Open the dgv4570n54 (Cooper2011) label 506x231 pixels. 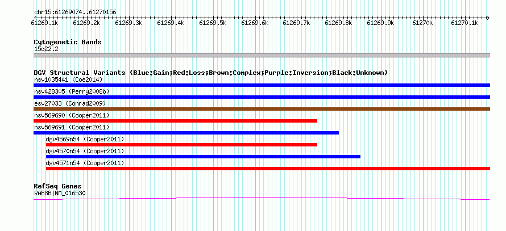point(85,151)
